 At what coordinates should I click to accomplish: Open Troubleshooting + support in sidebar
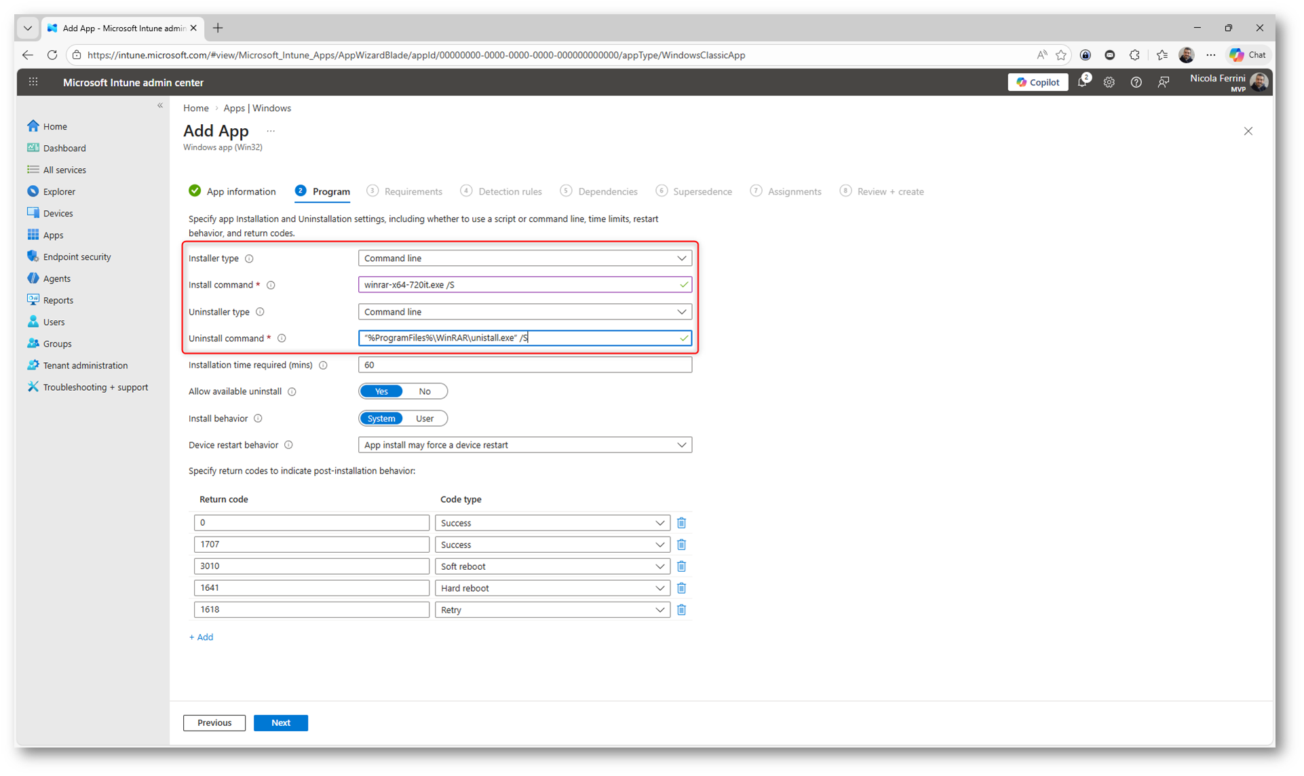(95, 387)
